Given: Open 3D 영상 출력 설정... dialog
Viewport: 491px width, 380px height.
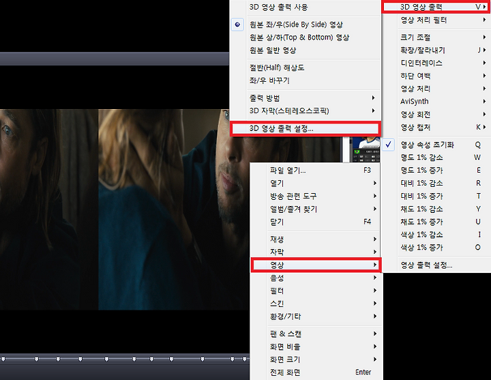Looking at the screenshot, I should tap(306, 128).
